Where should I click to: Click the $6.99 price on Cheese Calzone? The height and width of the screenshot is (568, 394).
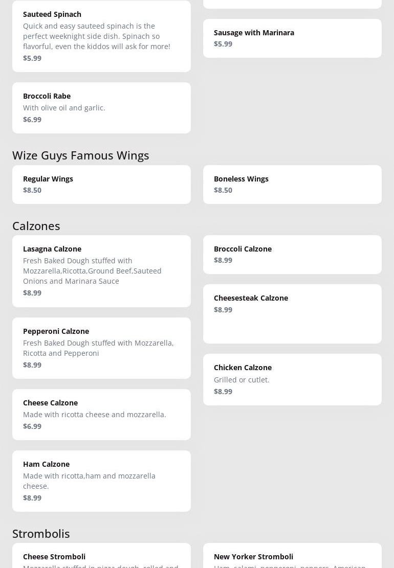click(x=32, y=426)
